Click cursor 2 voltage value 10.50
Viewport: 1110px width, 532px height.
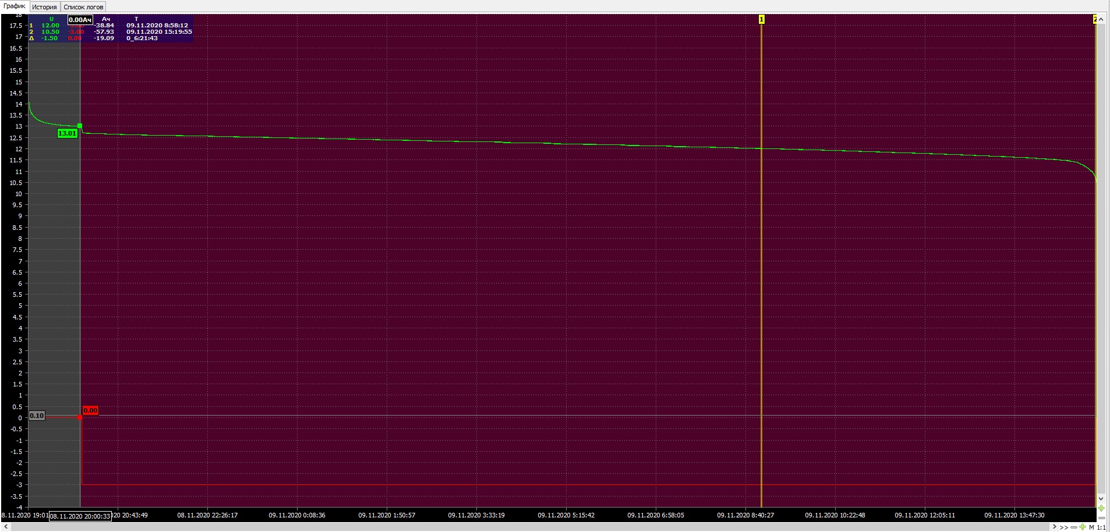50,32
